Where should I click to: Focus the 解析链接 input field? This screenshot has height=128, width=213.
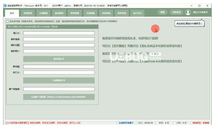(59, 39)
